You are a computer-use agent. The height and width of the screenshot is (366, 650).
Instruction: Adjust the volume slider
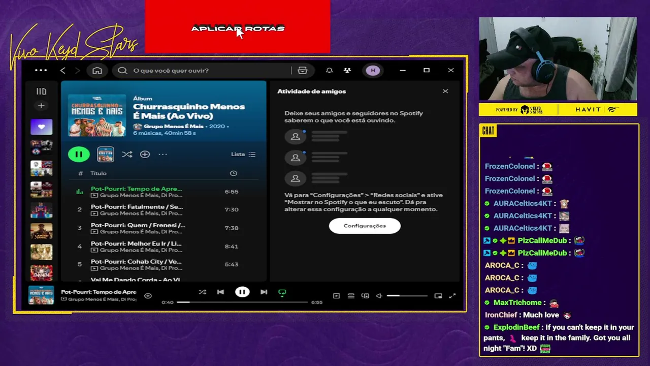407,296
